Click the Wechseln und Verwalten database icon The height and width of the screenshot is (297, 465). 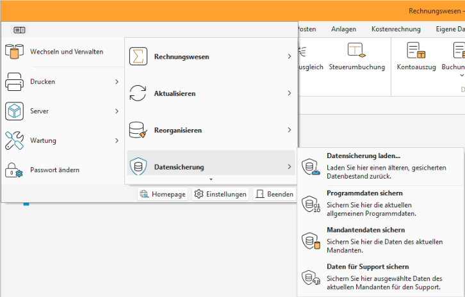click(x=14, y=52)
